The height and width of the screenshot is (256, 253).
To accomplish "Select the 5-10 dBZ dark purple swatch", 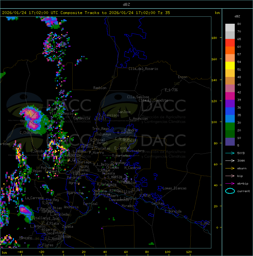I will point(230,142).
